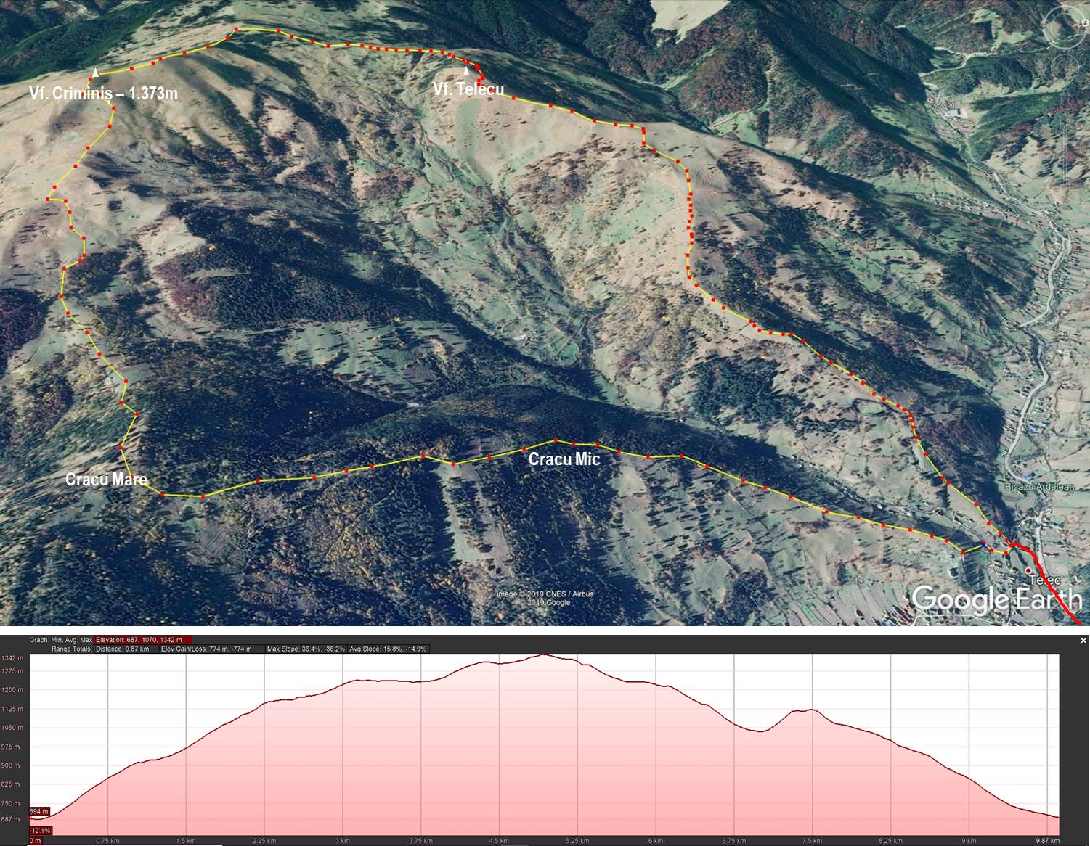Select the Elev Gain/Loss range total
Viewport: 1090px width, 846px height.
pos(206,649)
